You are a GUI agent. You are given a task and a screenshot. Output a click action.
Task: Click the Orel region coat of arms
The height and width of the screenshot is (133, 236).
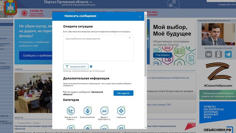pos(10,7)
